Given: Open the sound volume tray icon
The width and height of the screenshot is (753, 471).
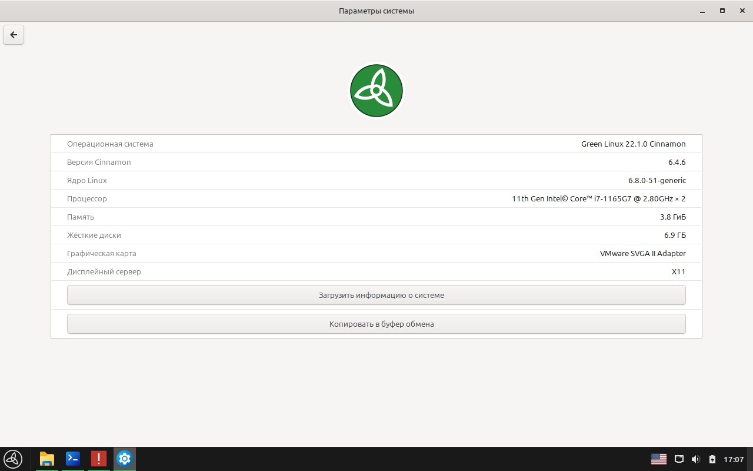Looking at the screenshot, I should (696, 459).
